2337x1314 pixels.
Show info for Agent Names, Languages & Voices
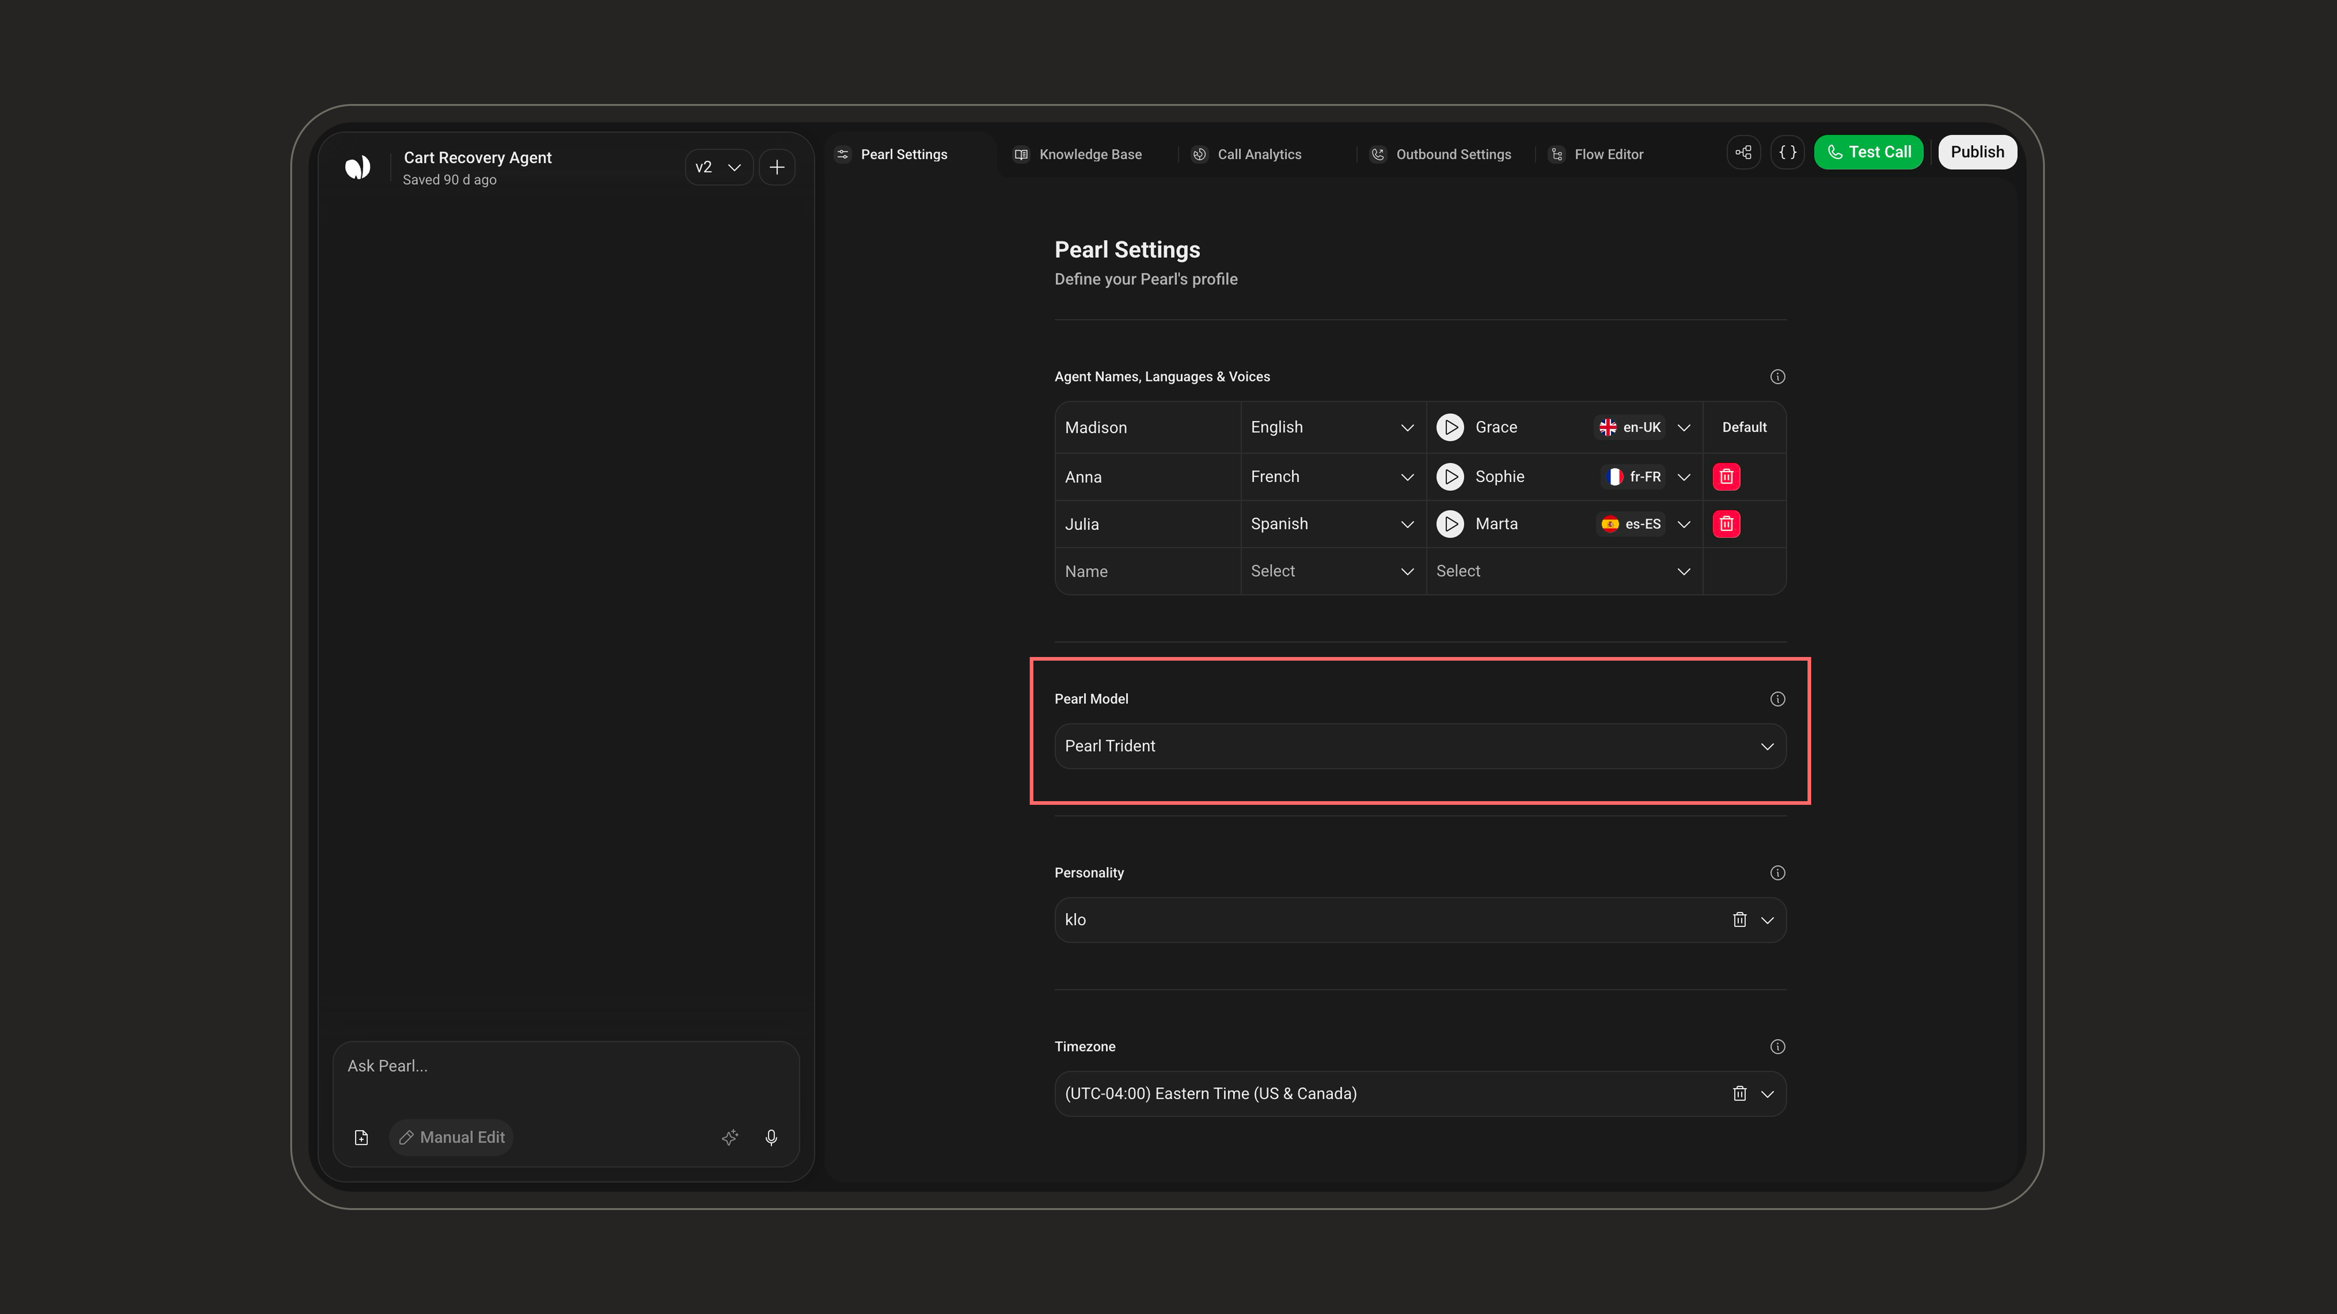tap(1777, 376)
